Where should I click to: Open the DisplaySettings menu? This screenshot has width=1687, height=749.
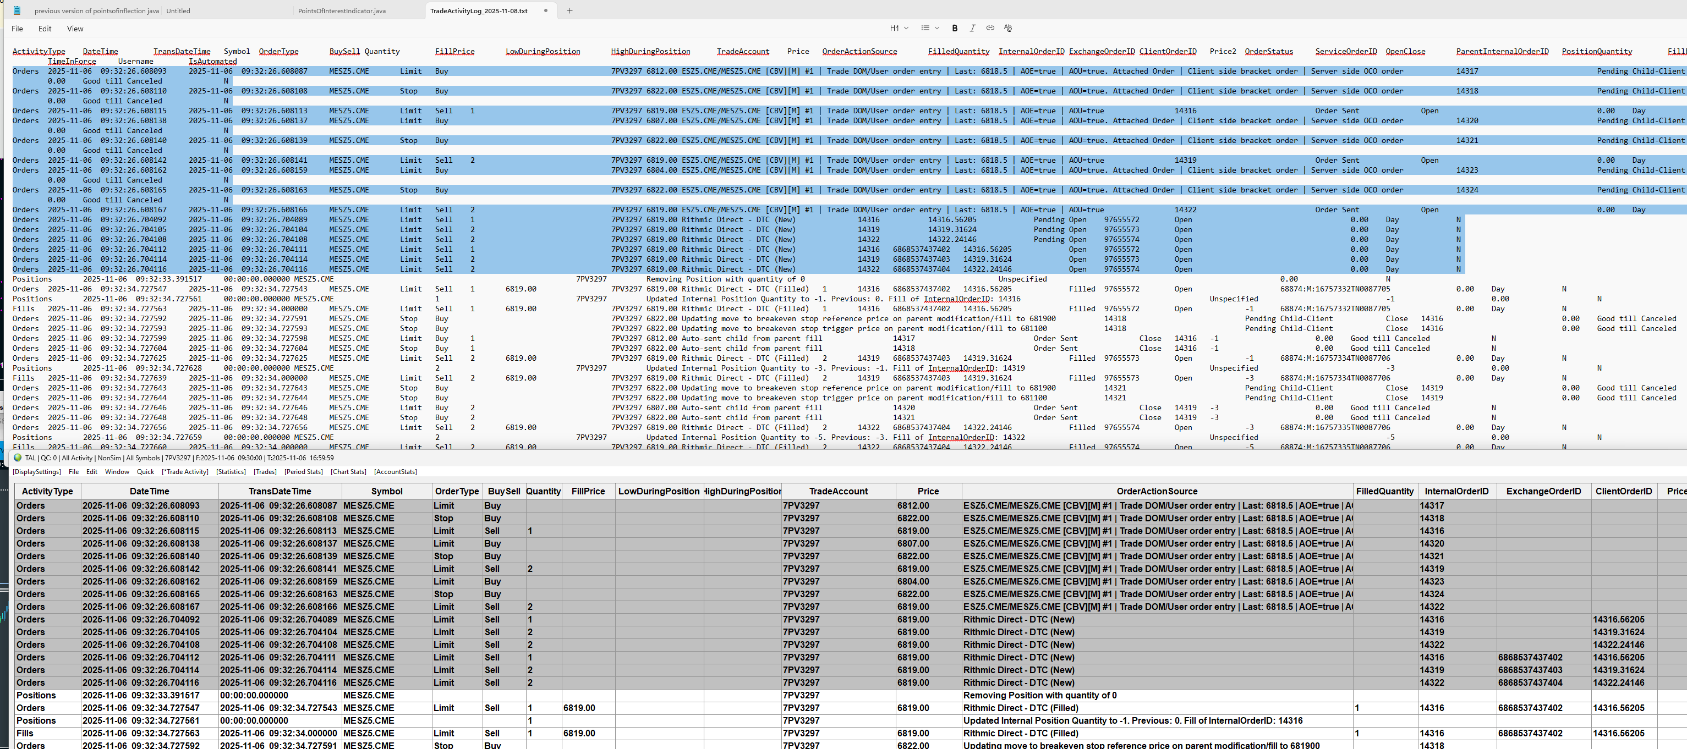click(37, 471)
